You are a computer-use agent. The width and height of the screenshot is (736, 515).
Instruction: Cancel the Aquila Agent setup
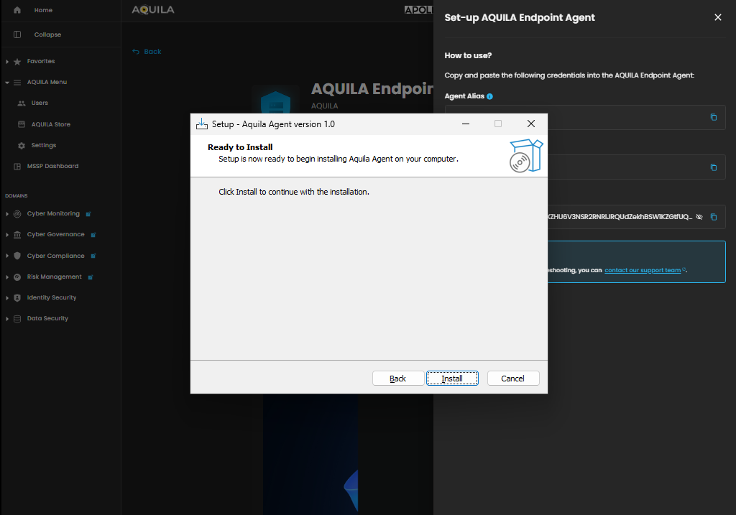pyautogui.click(x=512, y=379)
